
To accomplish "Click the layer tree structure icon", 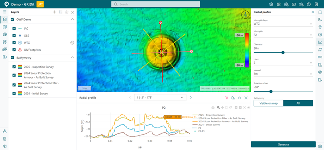I will [x=61, y=12].
